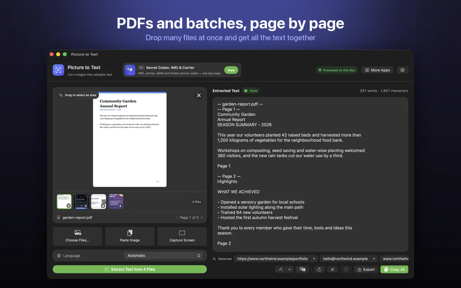The width and height of the screenshot is (461, 288).
Task: Click the partially shown www.northwind detected item
Action: pyautogui.click(x=394, y=258)
